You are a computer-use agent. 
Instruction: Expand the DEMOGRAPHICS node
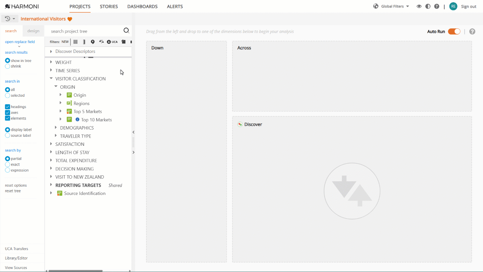pos(56,128)
